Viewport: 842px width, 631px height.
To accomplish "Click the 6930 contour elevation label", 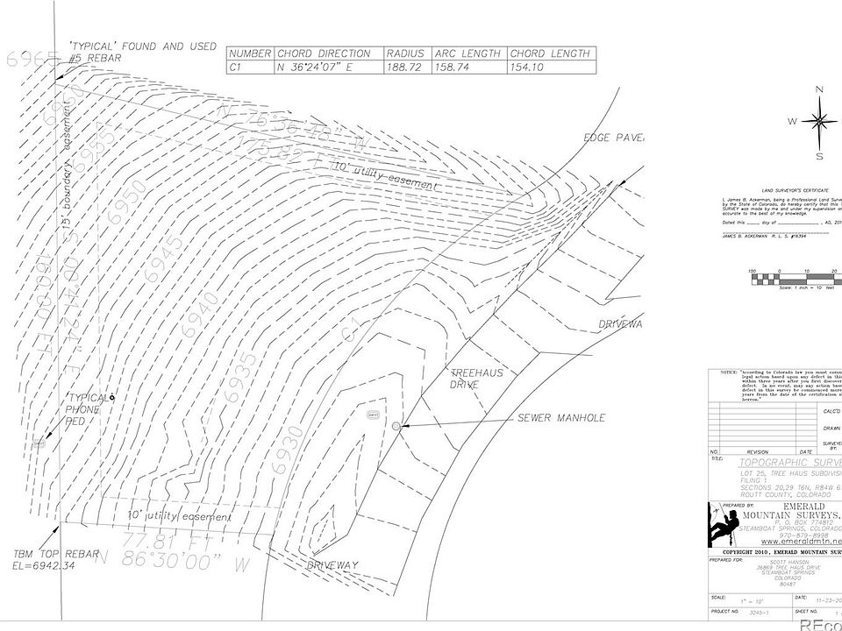I will (x=288, y=450).
